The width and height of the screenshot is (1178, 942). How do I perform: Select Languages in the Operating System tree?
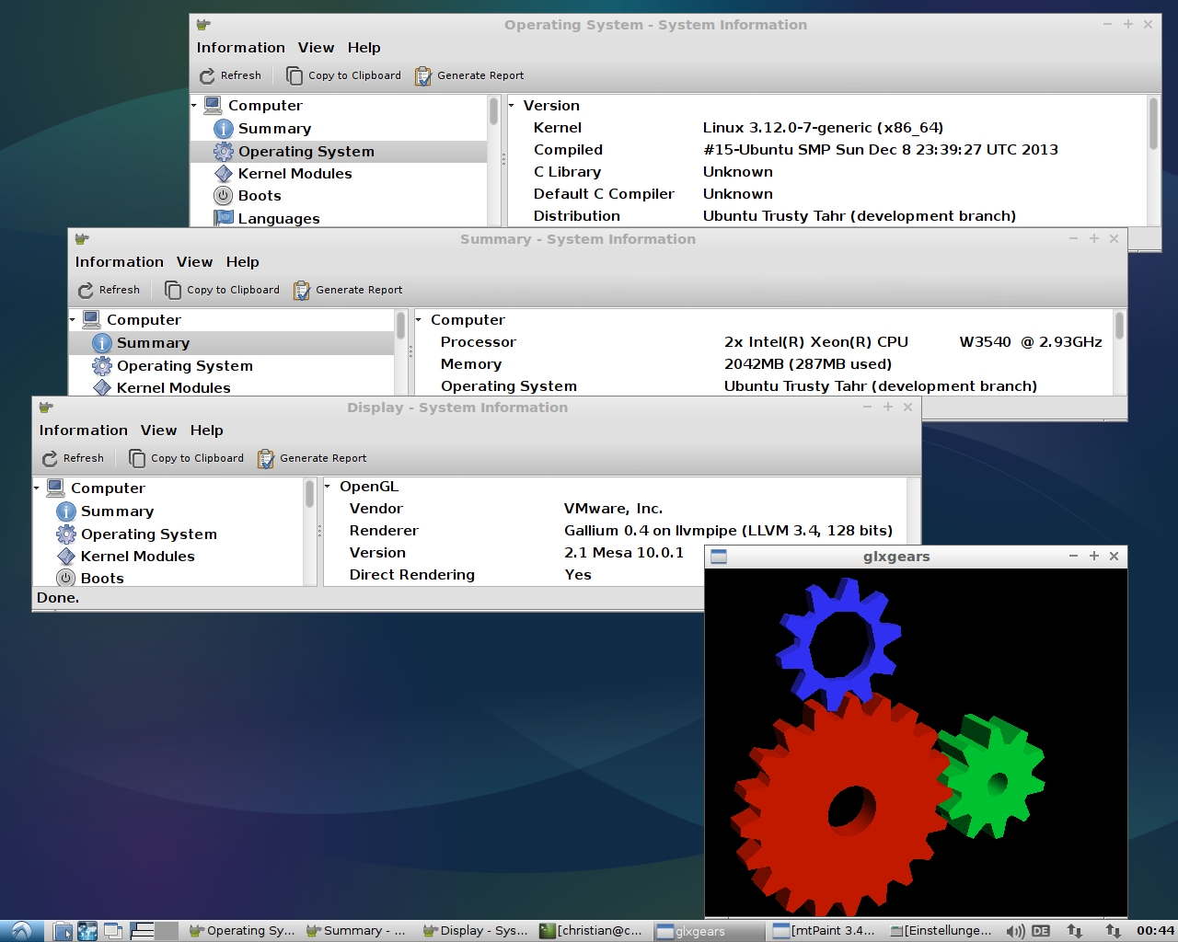pos(278,219)
